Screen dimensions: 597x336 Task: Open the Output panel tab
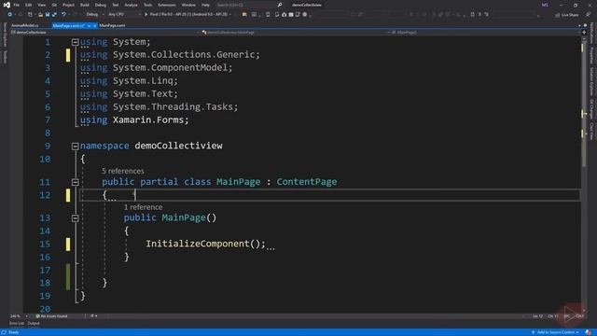[x=34, y=324]
